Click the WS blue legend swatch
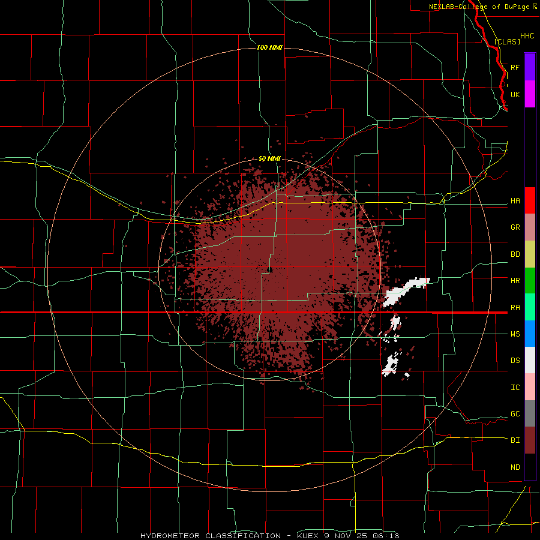Image resolution: width=540 pixels, height=540 pixels. click(x=530, y=334)
